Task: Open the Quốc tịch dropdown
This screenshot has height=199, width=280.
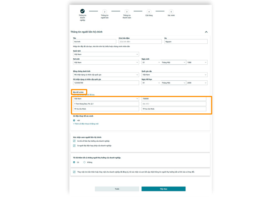Action: pyautogui.click(x=106, y=54)
